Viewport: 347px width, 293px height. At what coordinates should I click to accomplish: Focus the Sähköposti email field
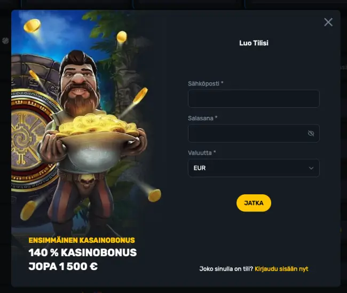click(254, 99)
